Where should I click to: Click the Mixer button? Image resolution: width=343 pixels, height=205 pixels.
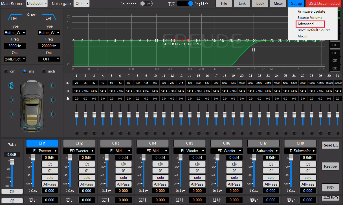[278, 4]
